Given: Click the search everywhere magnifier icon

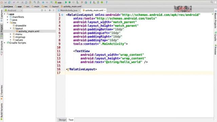Looking at the screenshot, I should click(x=212, y=2).
